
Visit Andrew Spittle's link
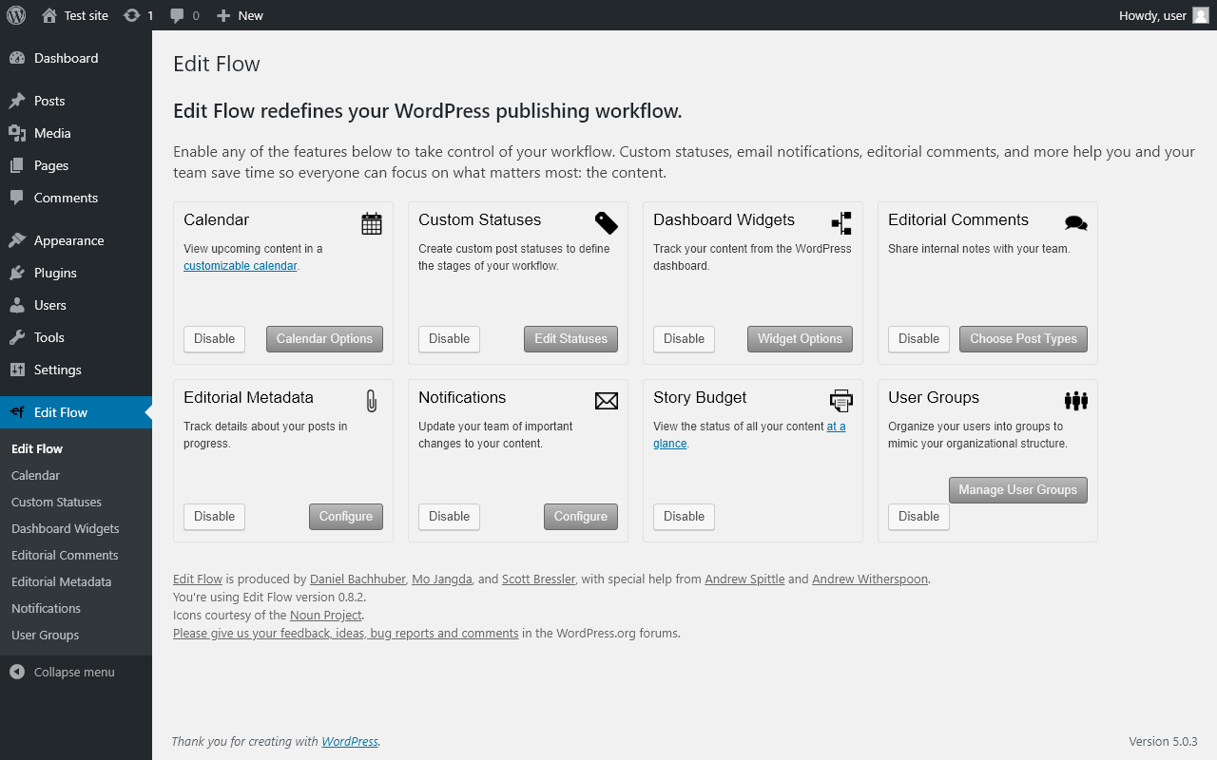[744, 579]
